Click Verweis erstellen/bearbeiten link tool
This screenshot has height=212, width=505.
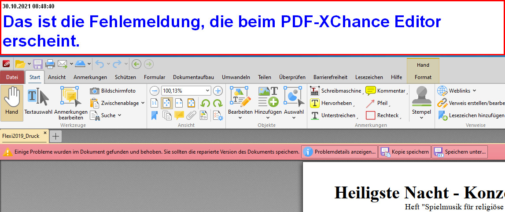pyautogui.click(x=471, y=103)
